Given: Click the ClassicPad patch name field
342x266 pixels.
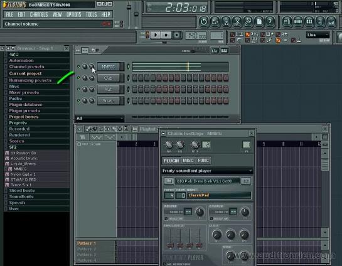Looking at the screenshot, I should pyautogui.click(x=218, y=195).
